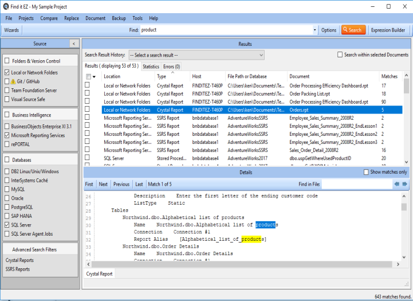Enable Search within selected Documents
This screenshot has height=301, width=413.
point(340,54)
